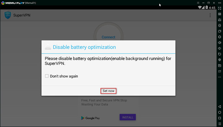Tap the Android back triangle button
The height and width of the screenshot is (127, 223).
(220, 107)
